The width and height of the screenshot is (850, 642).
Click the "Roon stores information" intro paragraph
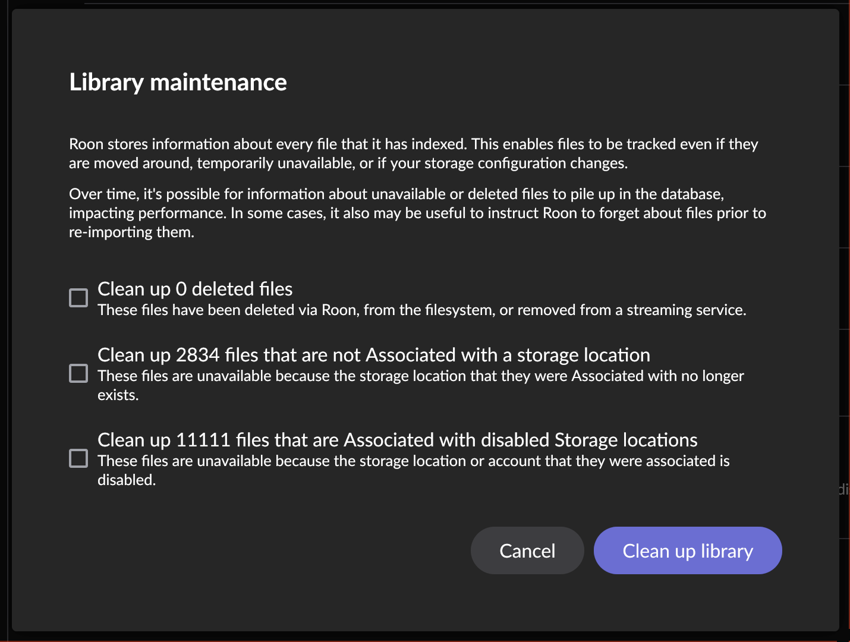pyautogui.click(x=413, y=153)
